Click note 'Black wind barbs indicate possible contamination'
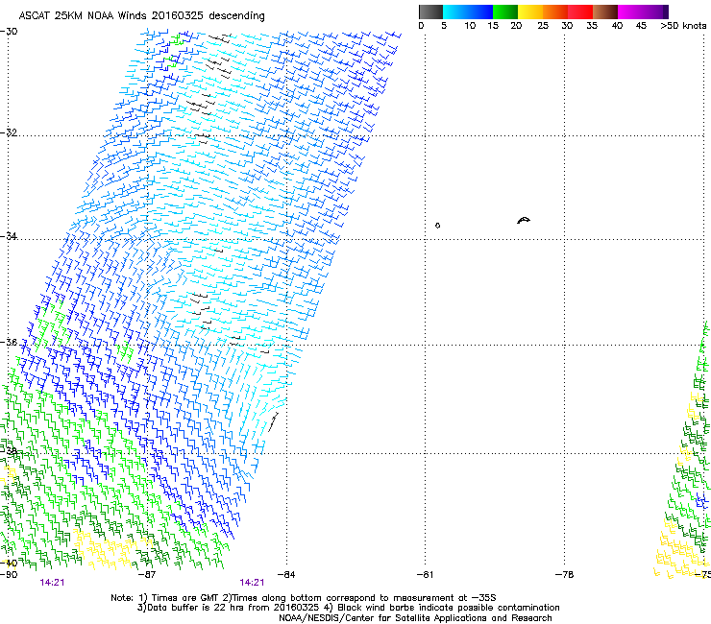 click(449, 608)
